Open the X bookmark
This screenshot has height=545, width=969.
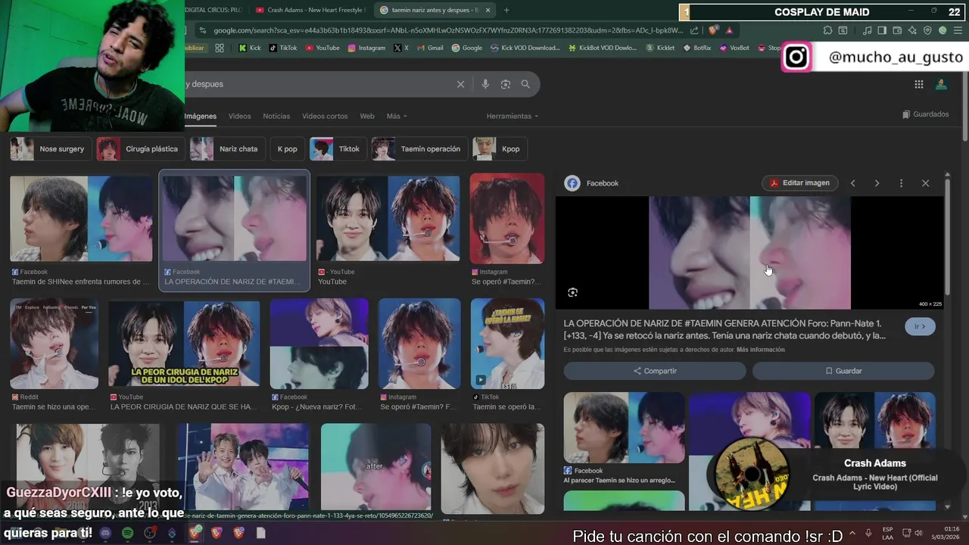point(401,48)
